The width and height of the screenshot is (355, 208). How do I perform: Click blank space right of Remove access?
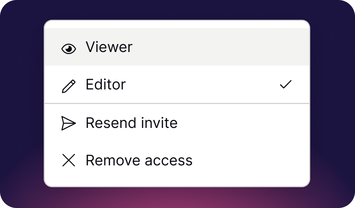click(x=250, y=160)
